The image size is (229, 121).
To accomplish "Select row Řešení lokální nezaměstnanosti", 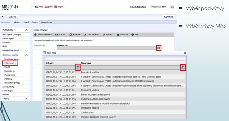I will coord(115,95).
